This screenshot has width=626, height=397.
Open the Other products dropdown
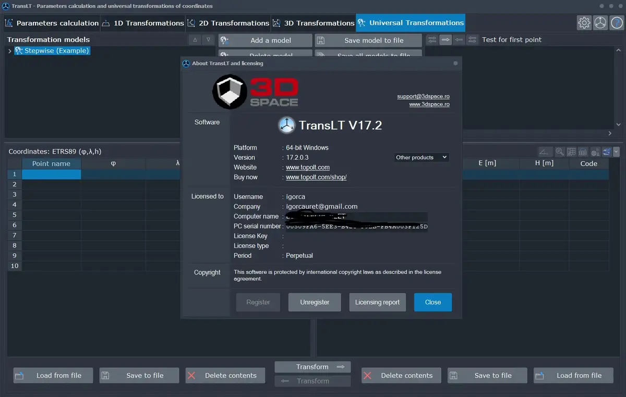pyautogui.click(x=422, y=157)
